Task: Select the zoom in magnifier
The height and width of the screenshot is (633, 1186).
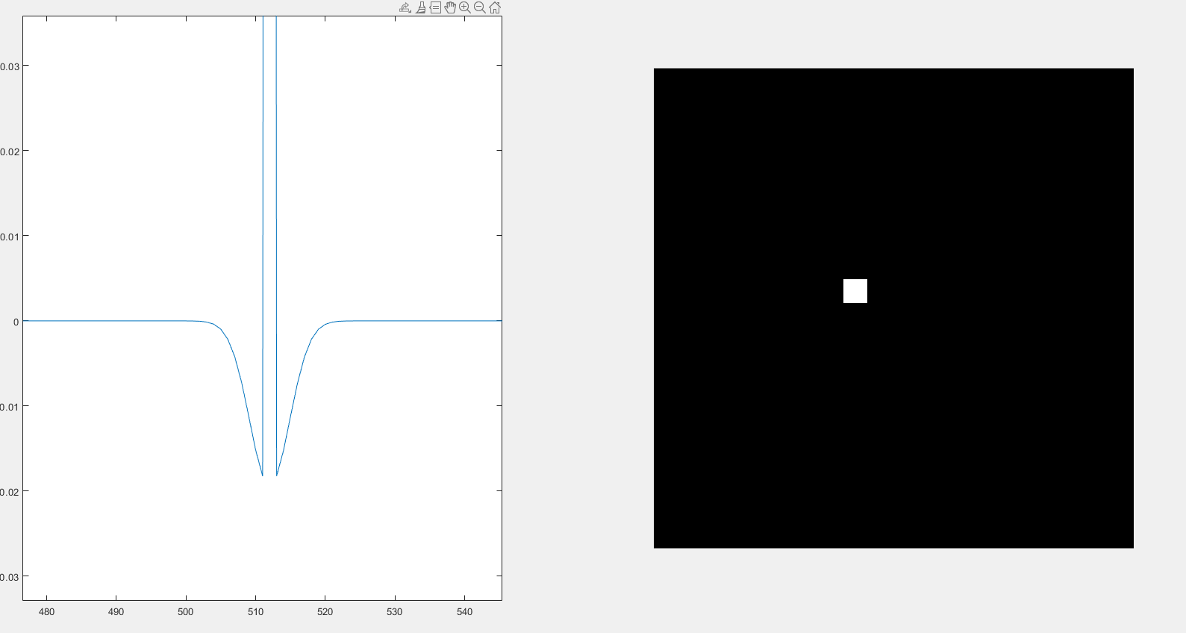Action: click(465, 7)
